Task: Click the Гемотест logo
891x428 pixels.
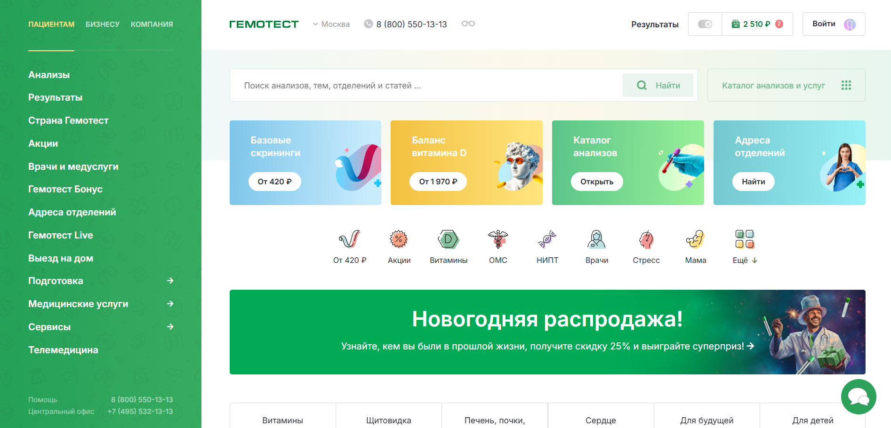Action: point(264,24)
